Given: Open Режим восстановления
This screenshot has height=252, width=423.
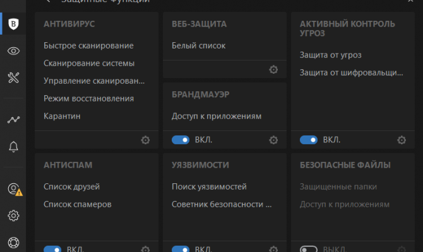Looking at the screenshot, I should [x=89, y=98].
